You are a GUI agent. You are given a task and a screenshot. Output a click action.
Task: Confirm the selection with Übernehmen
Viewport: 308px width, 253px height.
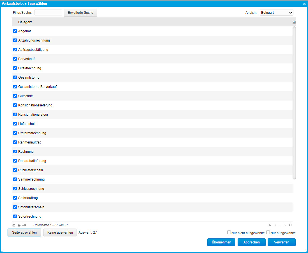pyautogui.click(x=221, y=242)
